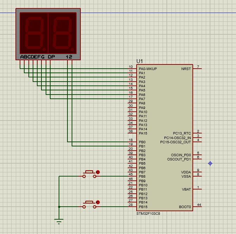Screen dimensions: 236x234
Task: Click the NRST pin label
Action: point(186,69)
